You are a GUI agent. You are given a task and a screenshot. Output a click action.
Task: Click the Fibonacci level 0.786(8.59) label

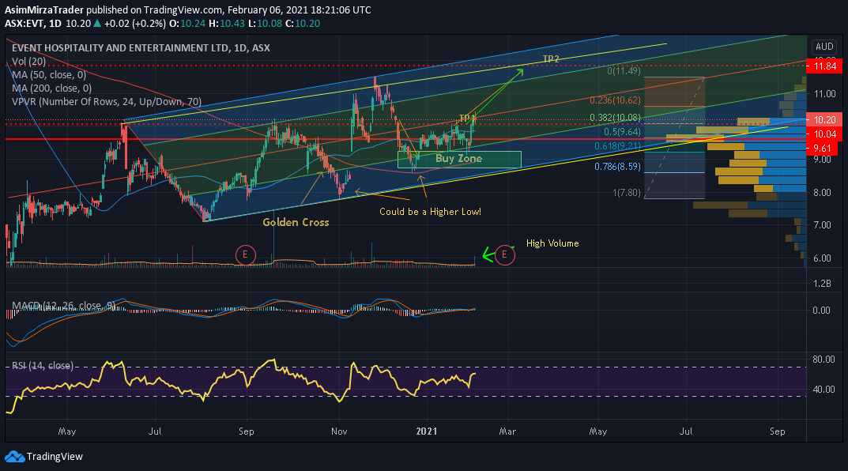coord(617,167)
